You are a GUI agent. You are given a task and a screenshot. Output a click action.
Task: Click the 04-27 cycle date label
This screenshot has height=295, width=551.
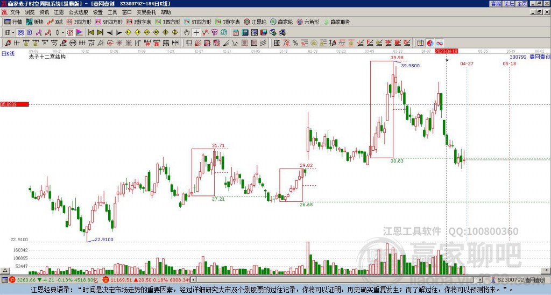[x=467, y=64]
